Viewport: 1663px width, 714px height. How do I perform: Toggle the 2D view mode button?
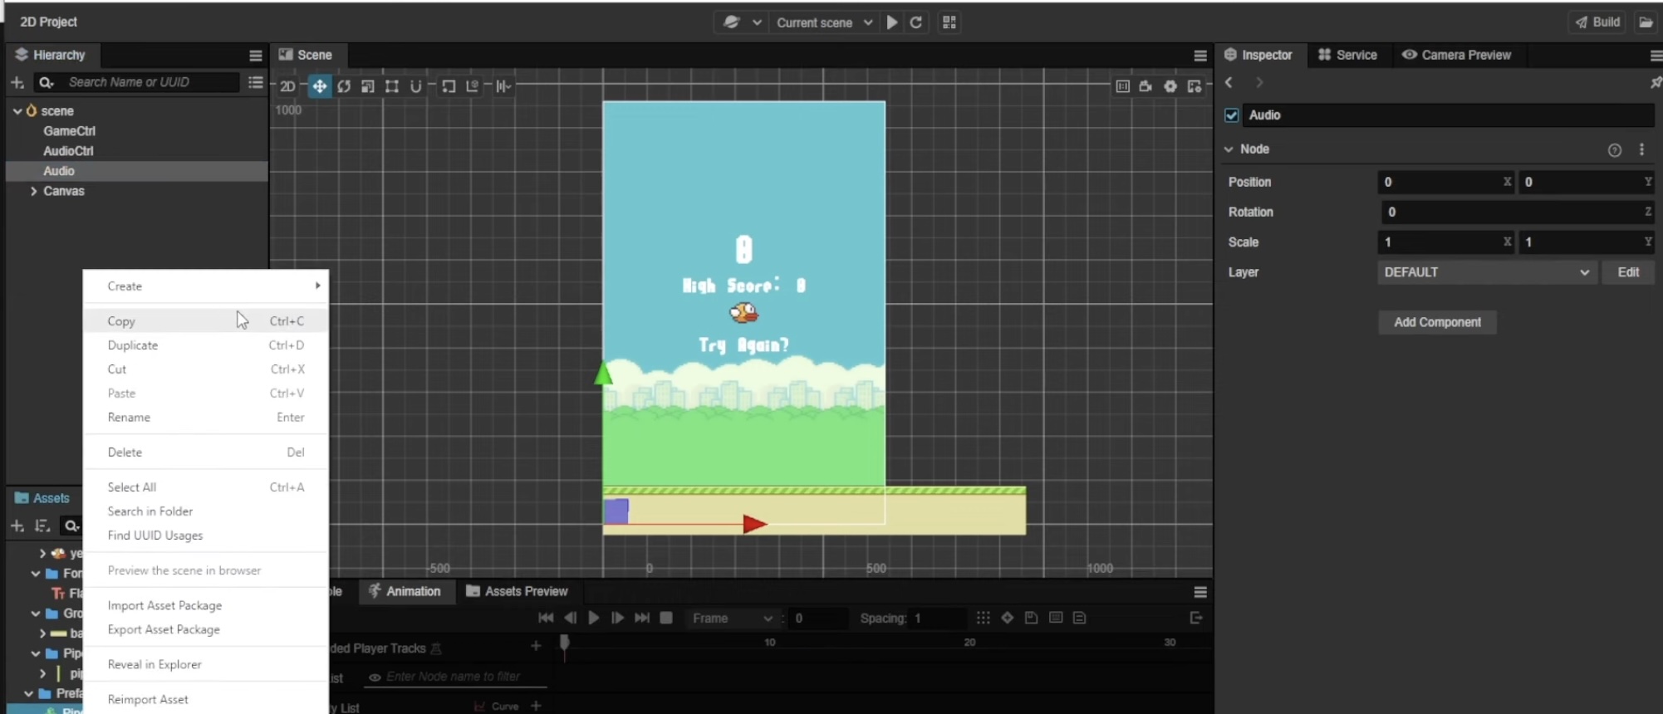(287, 86)
